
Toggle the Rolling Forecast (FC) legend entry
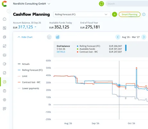coord(30,70)
